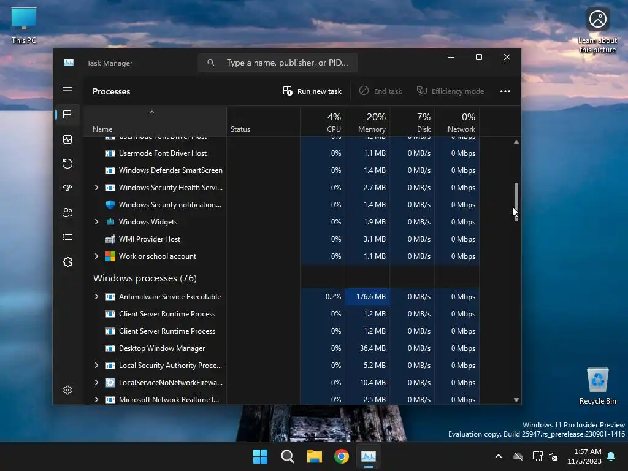
Task: Click the LocalServiceNoNetworkFirewall gear icon
Action: (x=110, y=383)
